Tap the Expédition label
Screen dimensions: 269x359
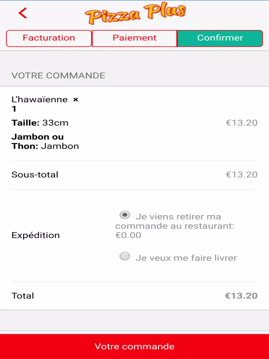coord(35,235)
